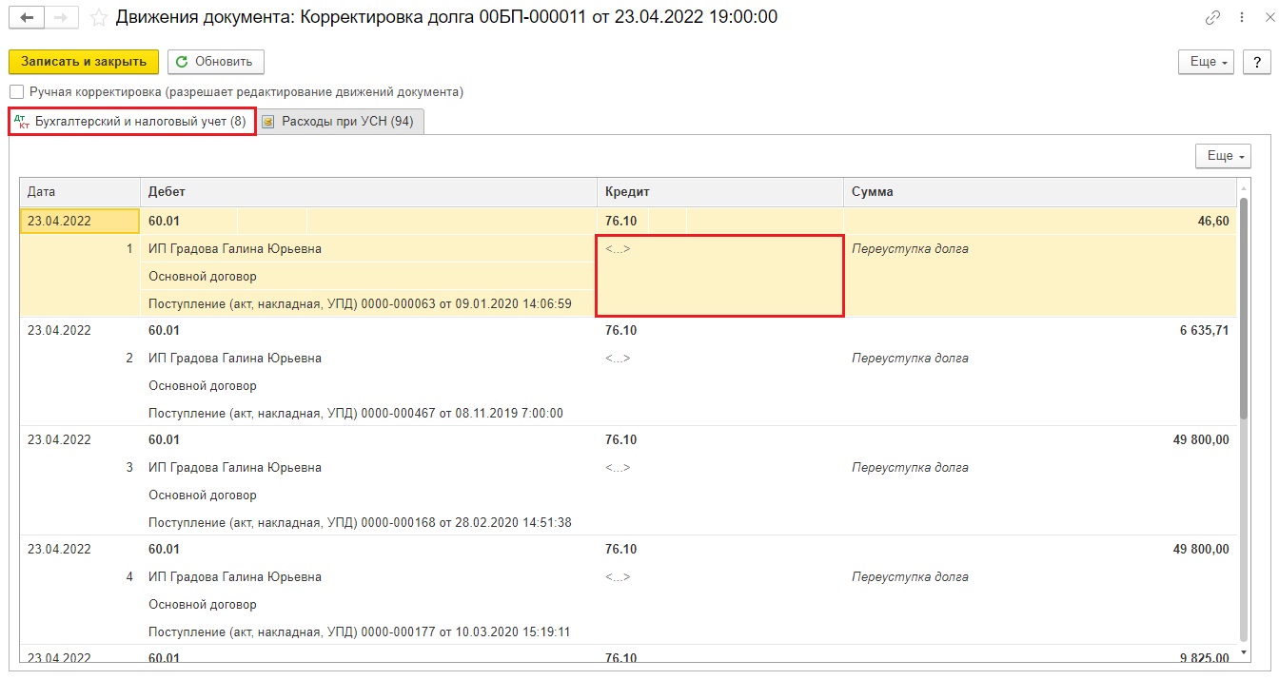Click the scrollbar down arrow

(1243, 653)
